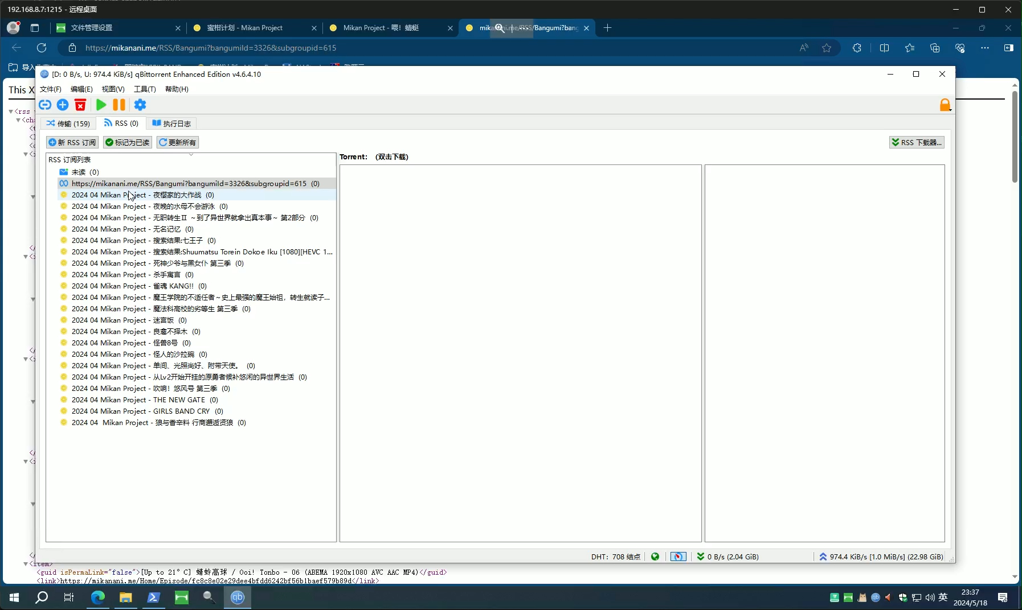Switch to the 传输 (159) tab
1022x610 pixels.
68,123
